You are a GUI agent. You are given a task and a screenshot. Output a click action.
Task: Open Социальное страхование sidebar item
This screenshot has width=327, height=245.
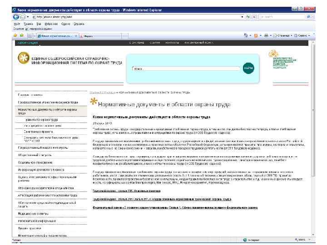coord(35,162)
